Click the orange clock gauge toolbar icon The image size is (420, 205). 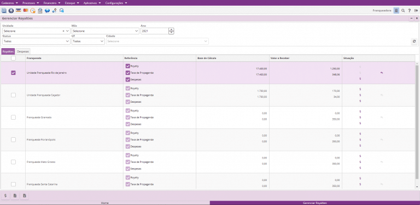point(33,11)
